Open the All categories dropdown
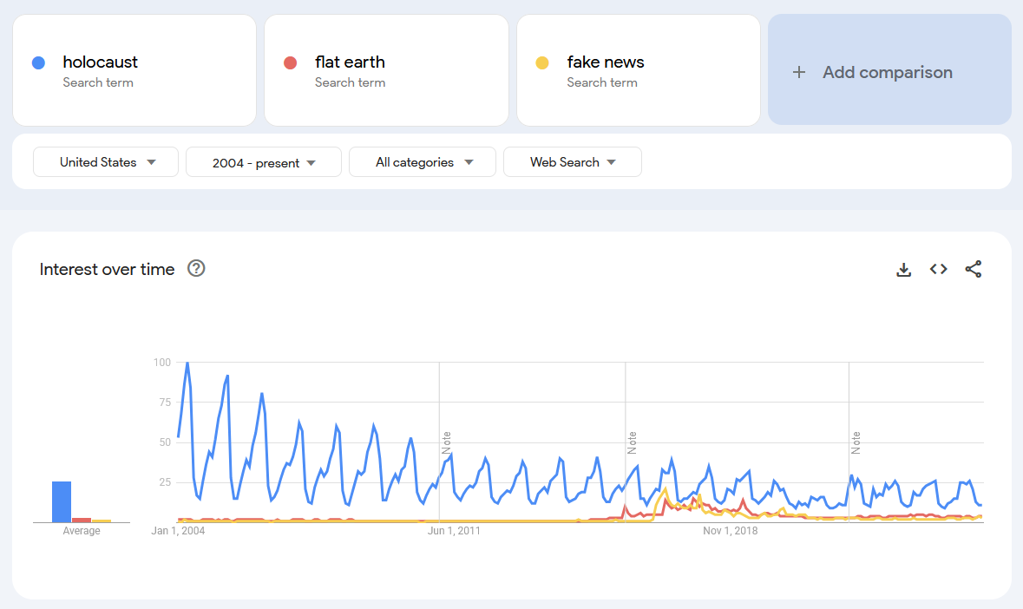 point(422,161)
